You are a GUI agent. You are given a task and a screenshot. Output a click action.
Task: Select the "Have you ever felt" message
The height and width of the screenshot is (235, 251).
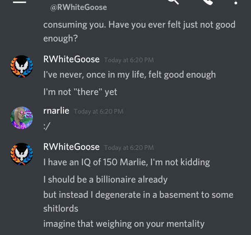(139, 32)
